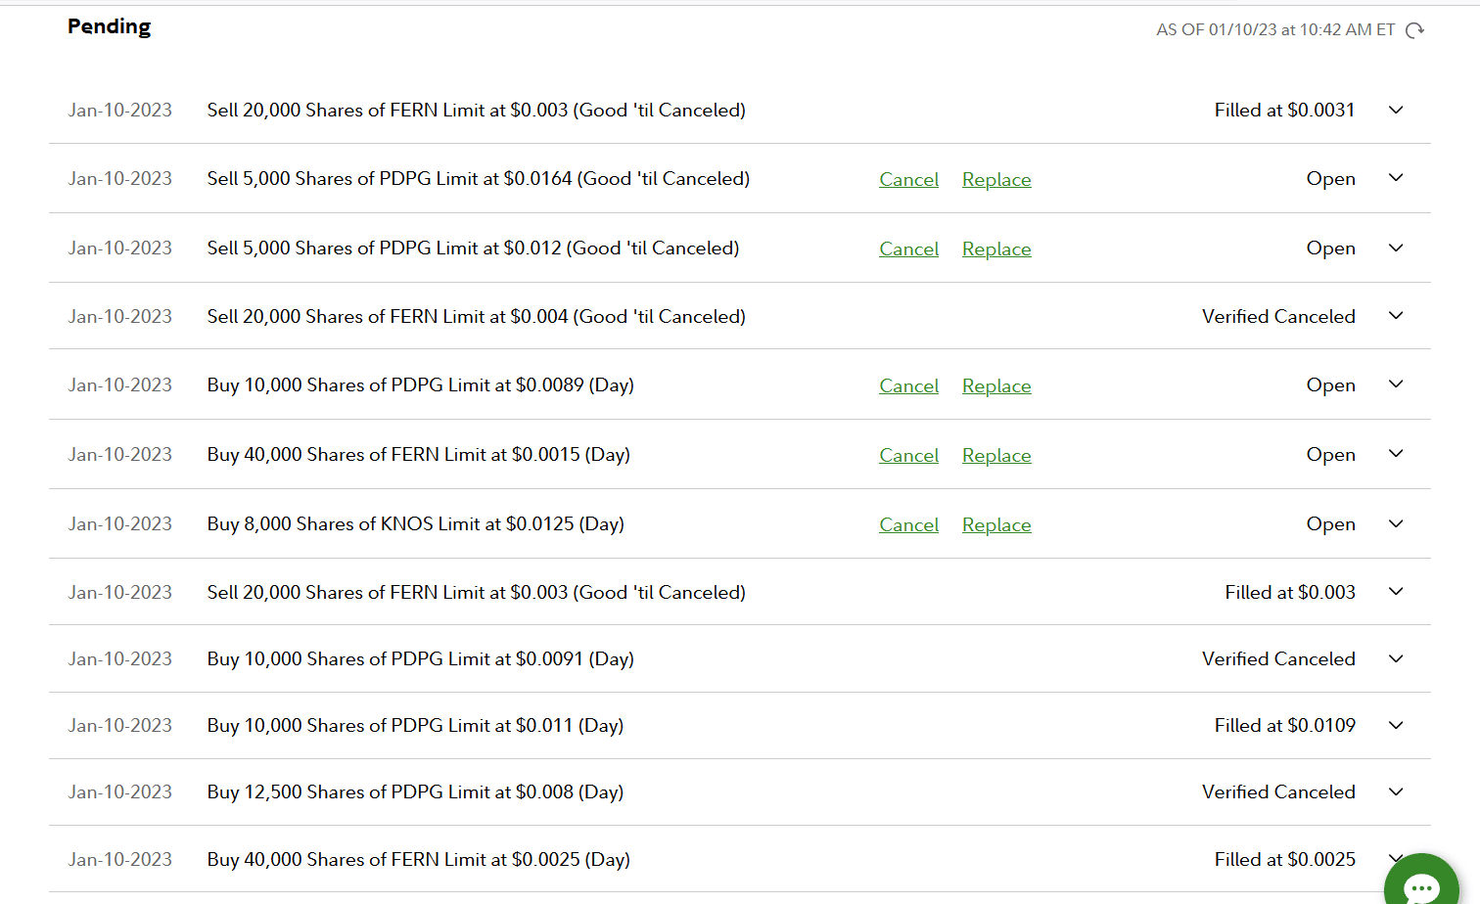Expand the FERN order filled at $0.0031
Image resolution: width=1480 pixels, height=904 pixels.
pos(1396,111)
